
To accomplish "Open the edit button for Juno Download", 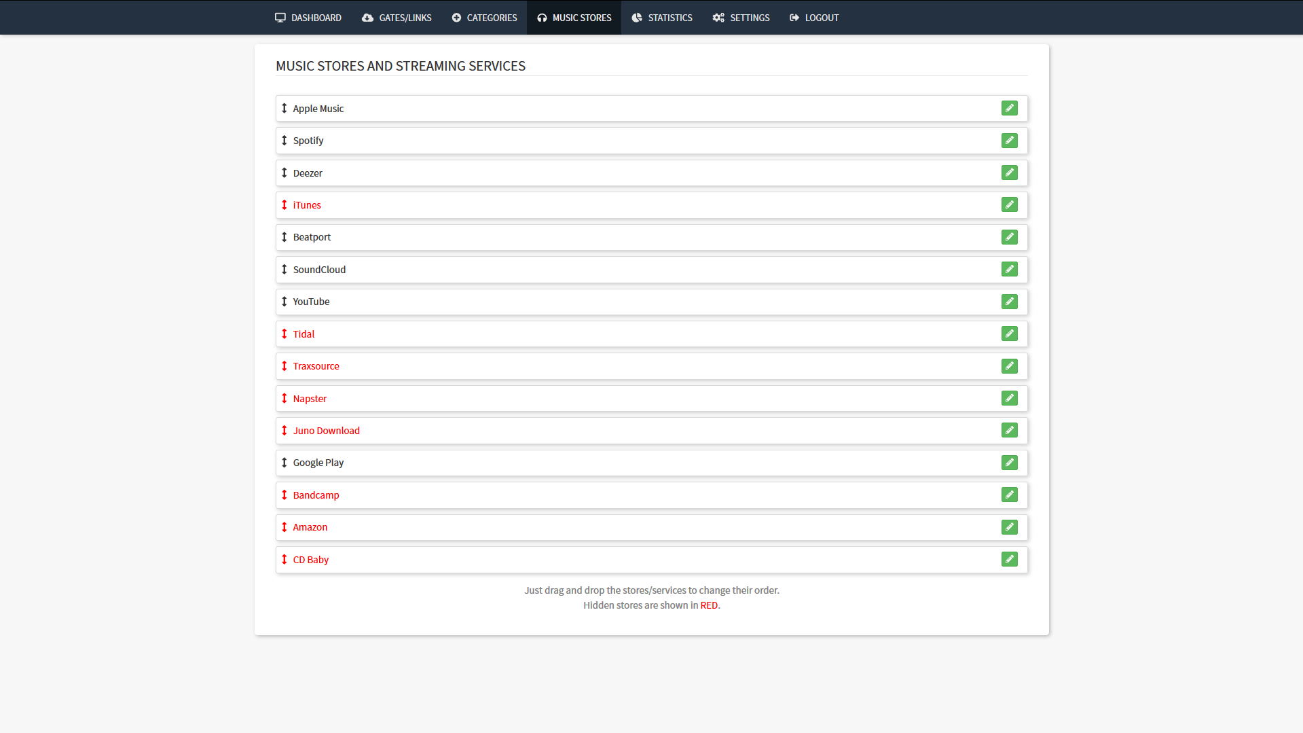I will pos(1009,430).
